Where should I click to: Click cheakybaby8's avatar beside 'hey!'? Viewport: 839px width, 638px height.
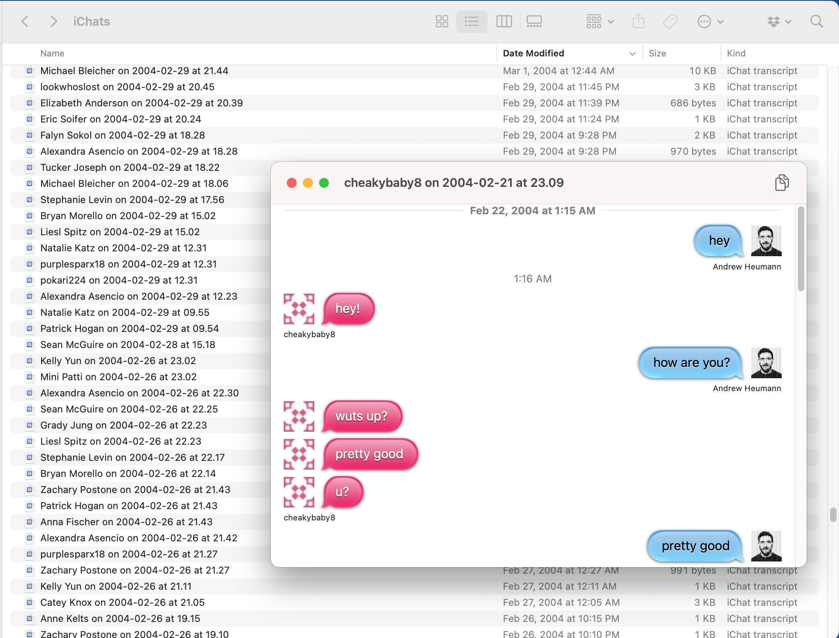tap(299, 309)
